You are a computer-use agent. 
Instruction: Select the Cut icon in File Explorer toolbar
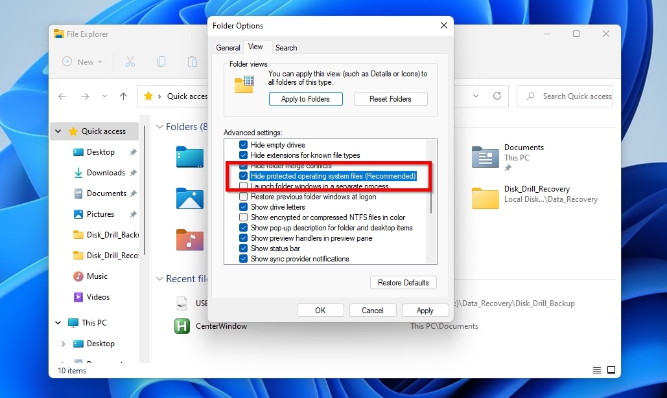tap(132, 61)
